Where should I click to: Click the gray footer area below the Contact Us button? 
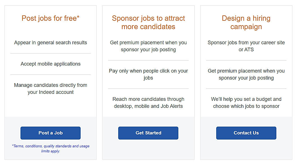pos(246,150)
